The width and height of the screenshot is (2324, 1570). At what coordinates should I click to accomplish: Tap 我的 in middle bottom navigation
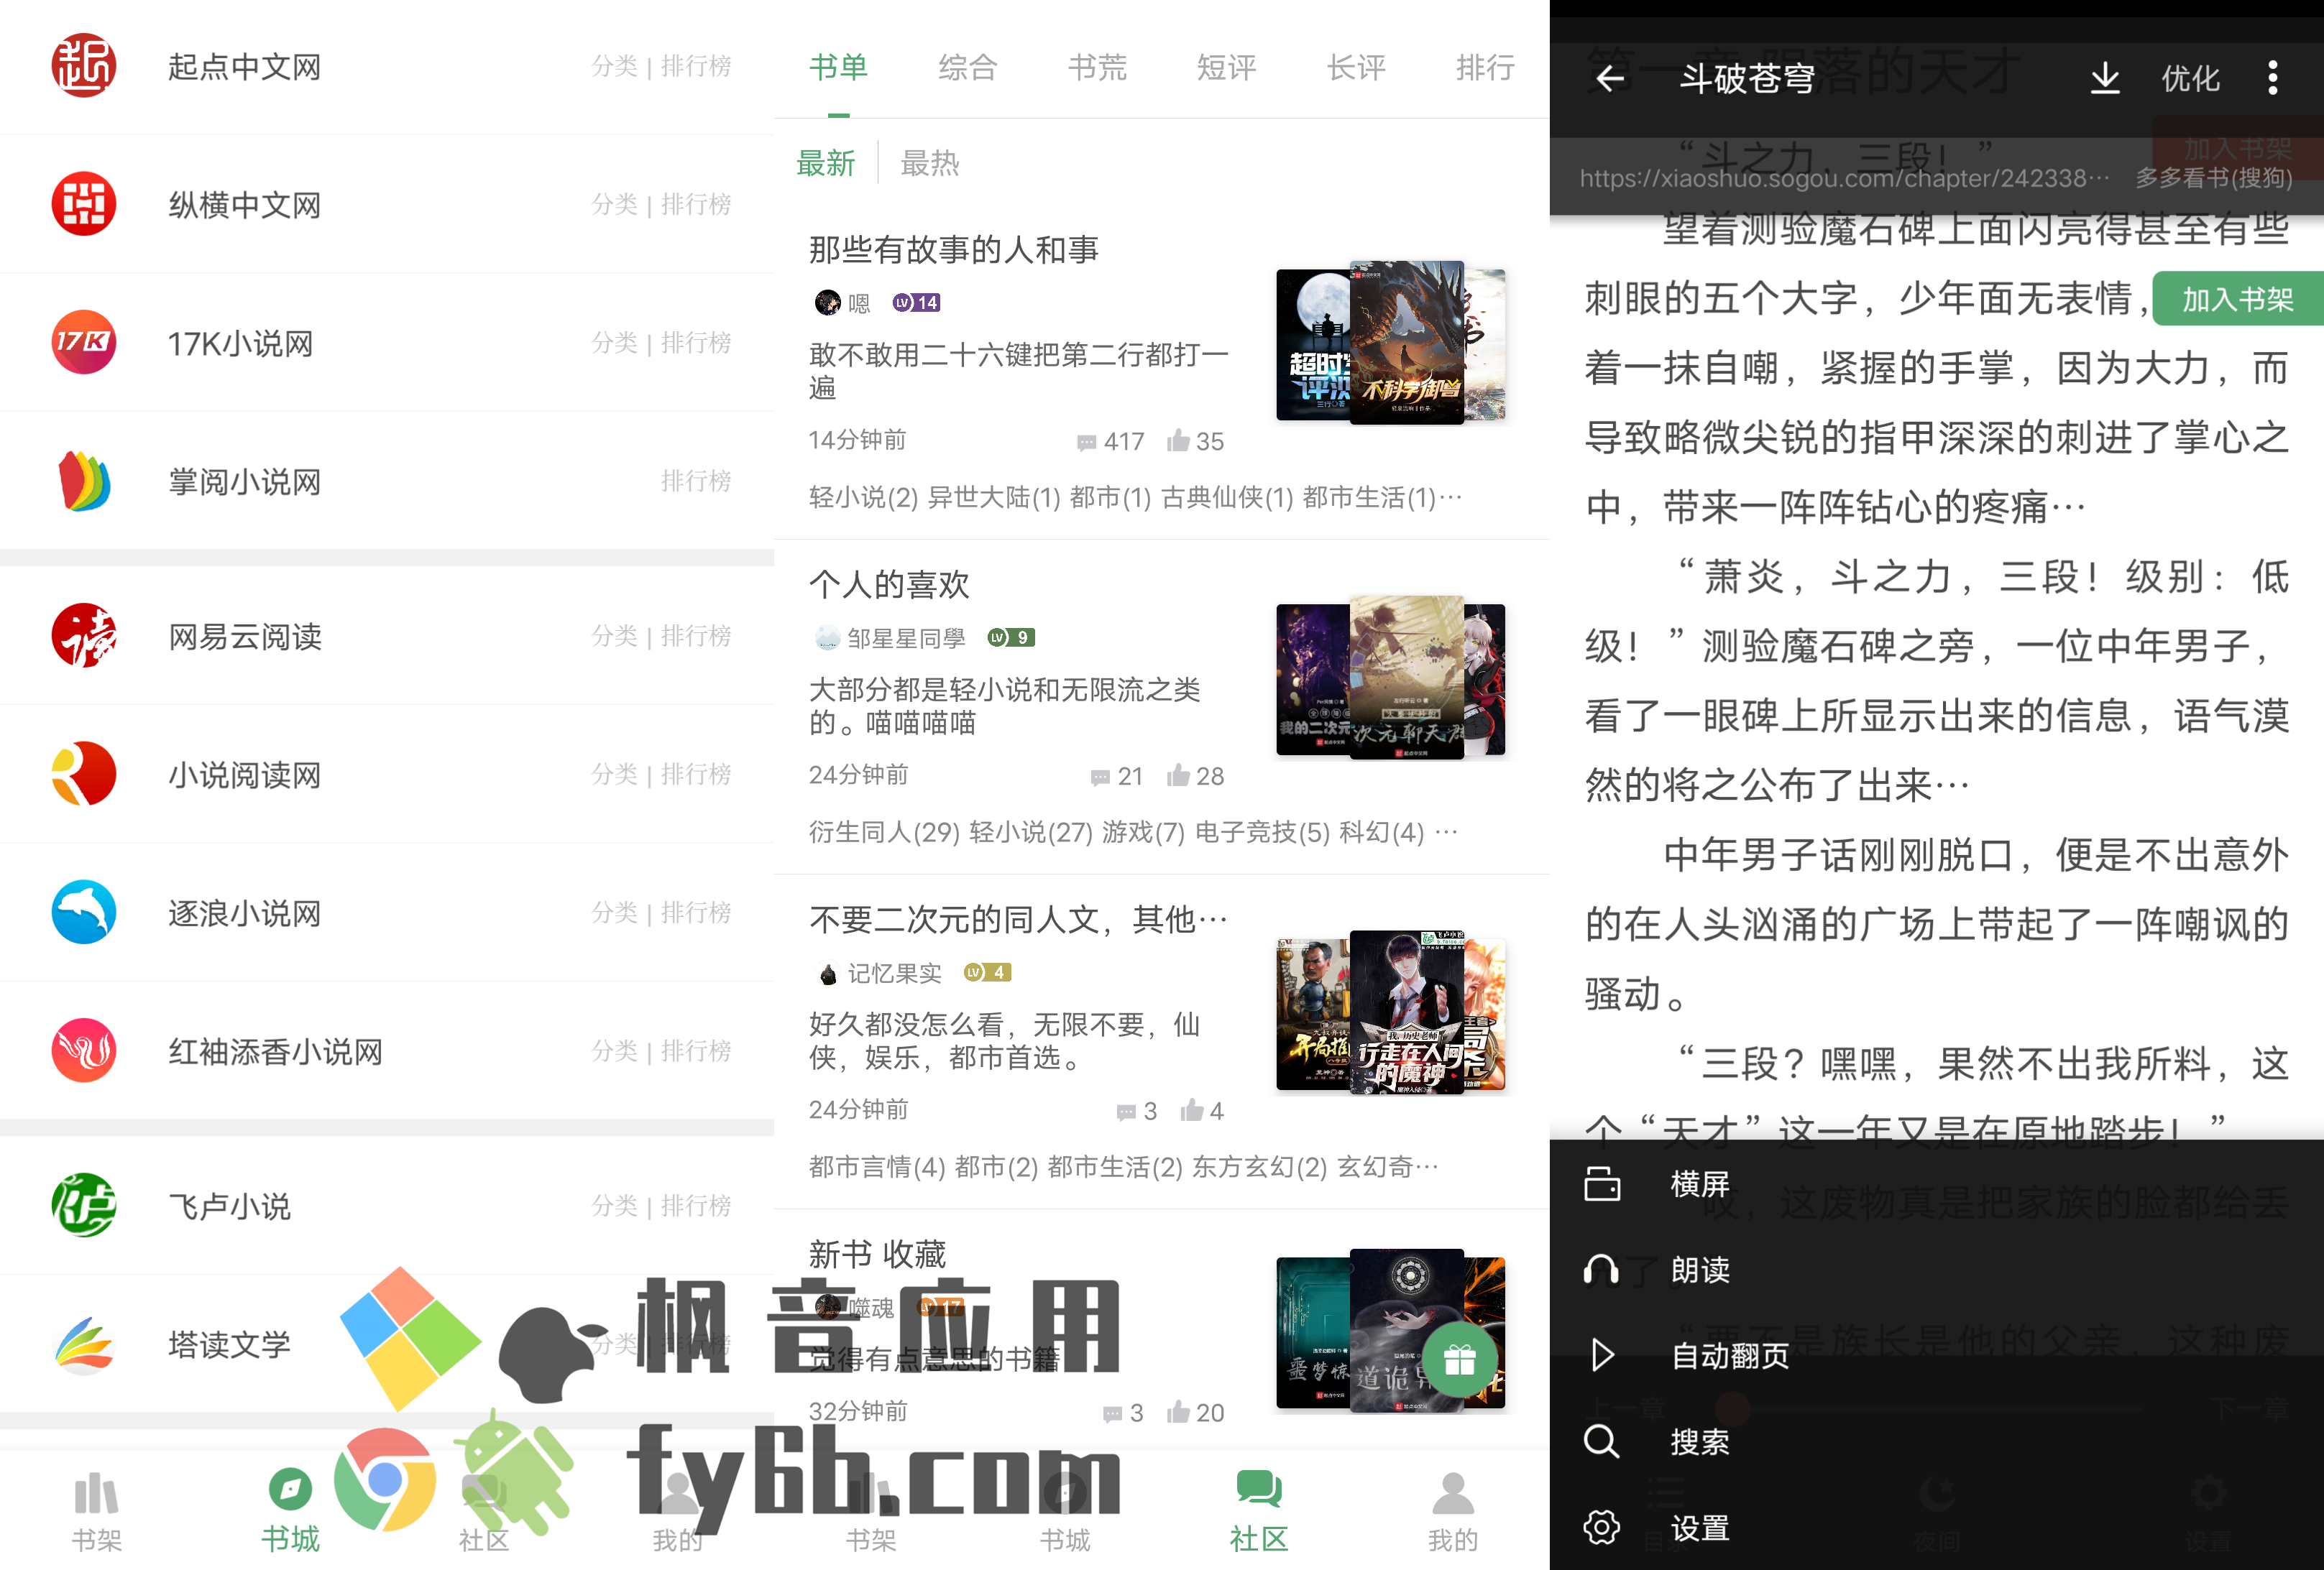[x=1452, y=1511]
